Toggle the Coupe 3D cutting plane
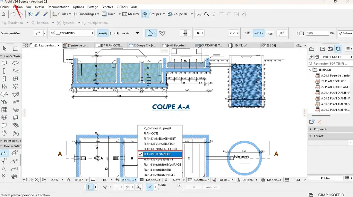This screenshot has height=197, width=353. [178, 14]
